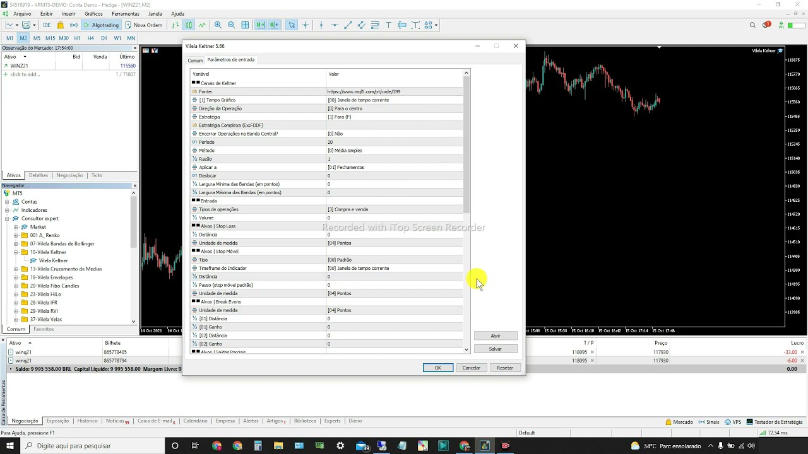
Task: Collapse the 10-Vilela Keltner folder
Action: (x=16, y=252)
